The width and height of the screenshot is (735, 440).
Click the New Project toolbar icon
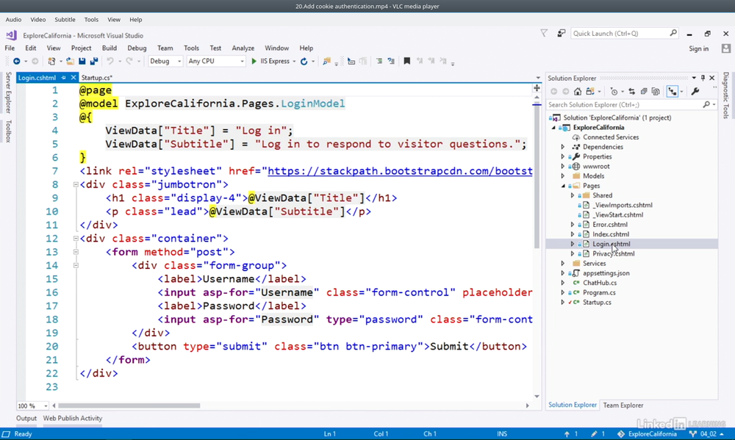pyautogui.click(x=51, y=62)
